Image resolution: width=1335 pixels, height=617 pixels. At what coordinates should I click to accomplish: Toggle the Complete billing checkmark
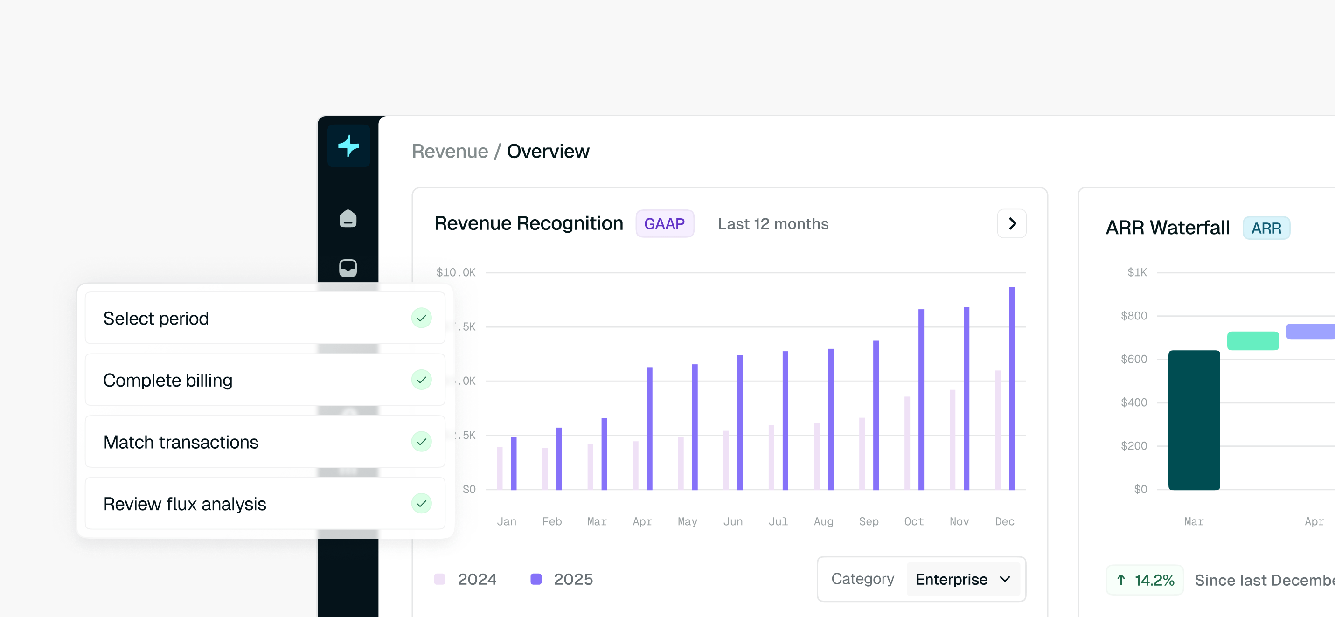(x=421, y=380)
